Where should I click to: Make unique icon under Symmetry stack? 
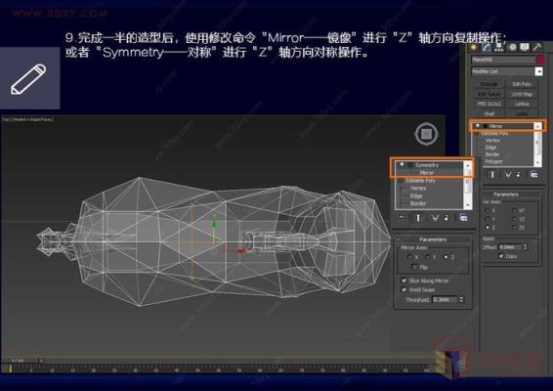[x=435, y=218]
